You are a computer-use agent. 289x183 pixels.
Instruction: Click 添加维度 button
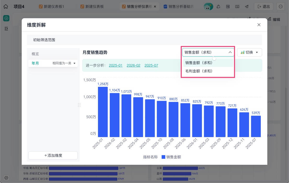pyautogui.click(x=53, y=155)
